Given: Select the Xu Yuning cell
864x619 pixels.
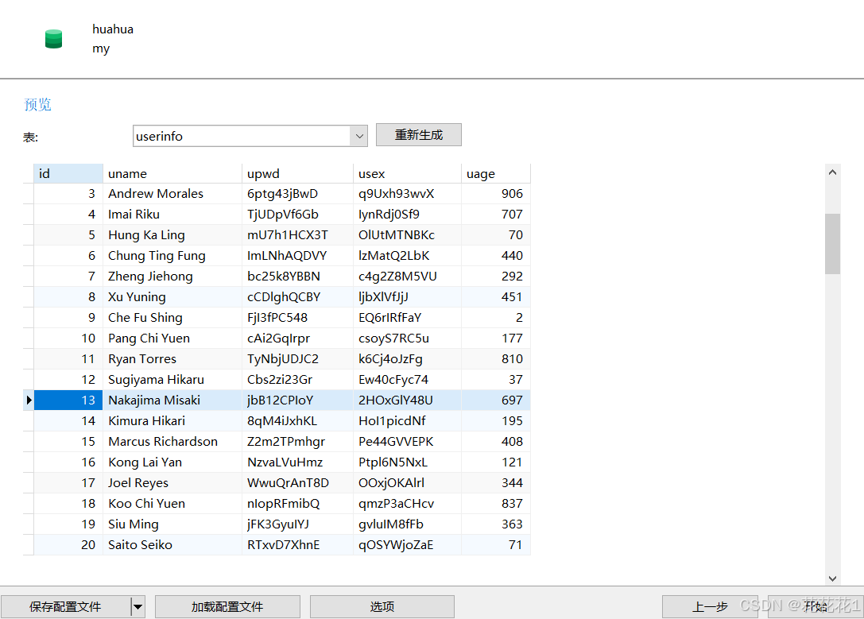Looking at the screenshot, I should click(172, 297).
